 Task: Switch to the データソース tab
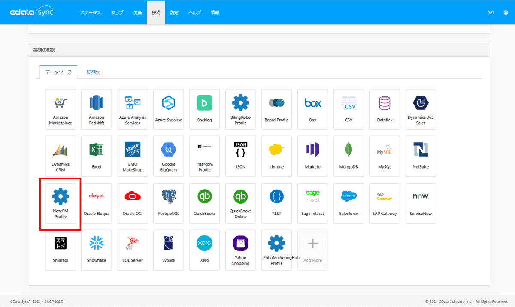point(58,72)
